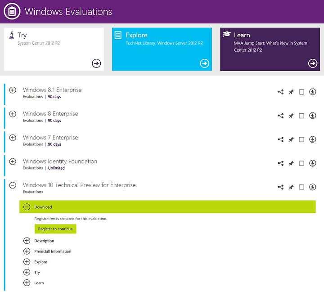The width and height of the screenshot is (324, 292).
Task: Click the MVA Jump Start link text
Action: pyautogui.click(x=270, y=46)
